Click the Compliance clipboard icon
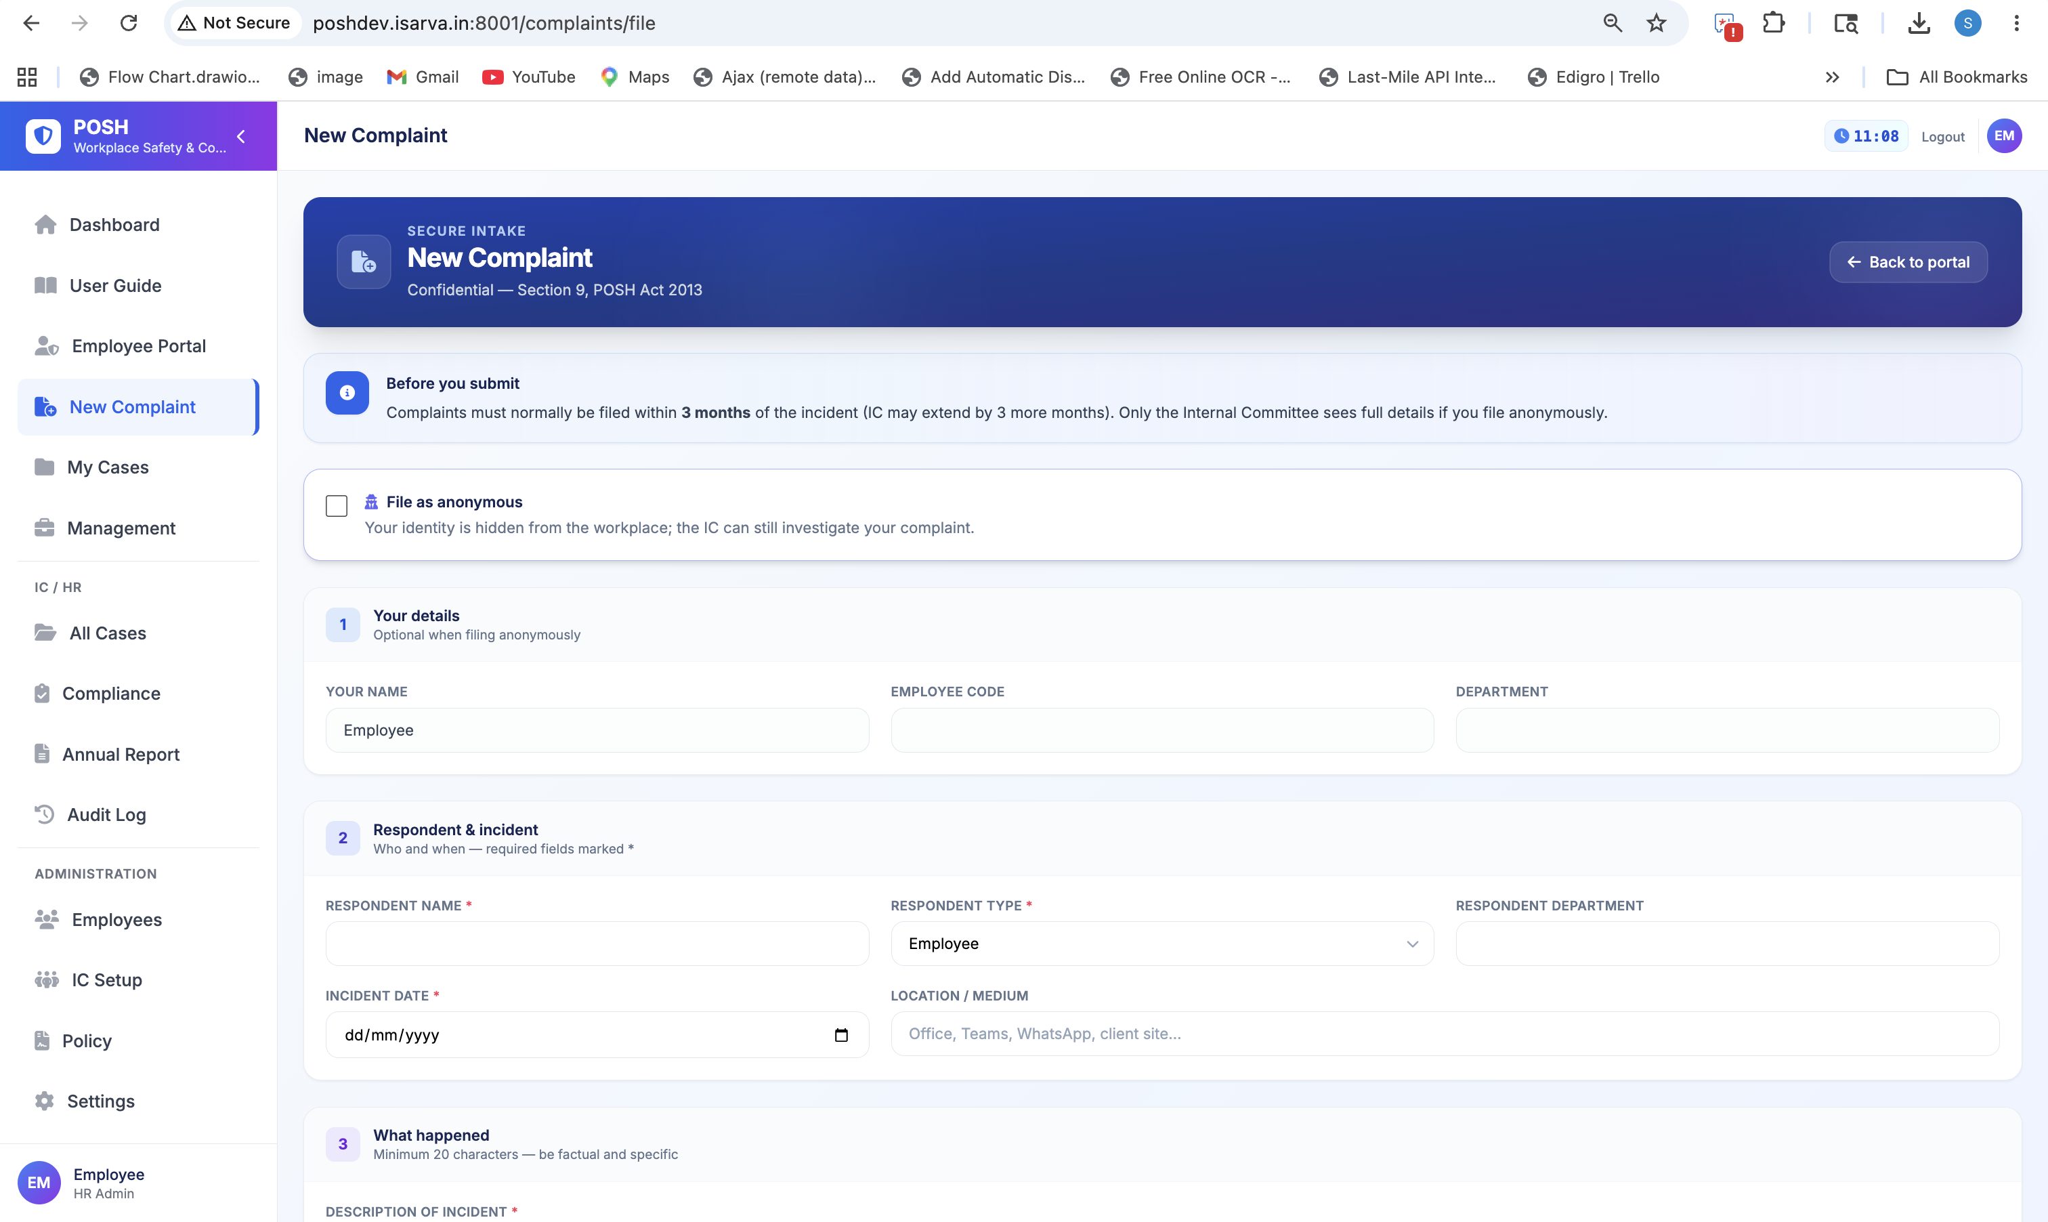This screenshot has height=1222, width=2048. coord(42,694)
